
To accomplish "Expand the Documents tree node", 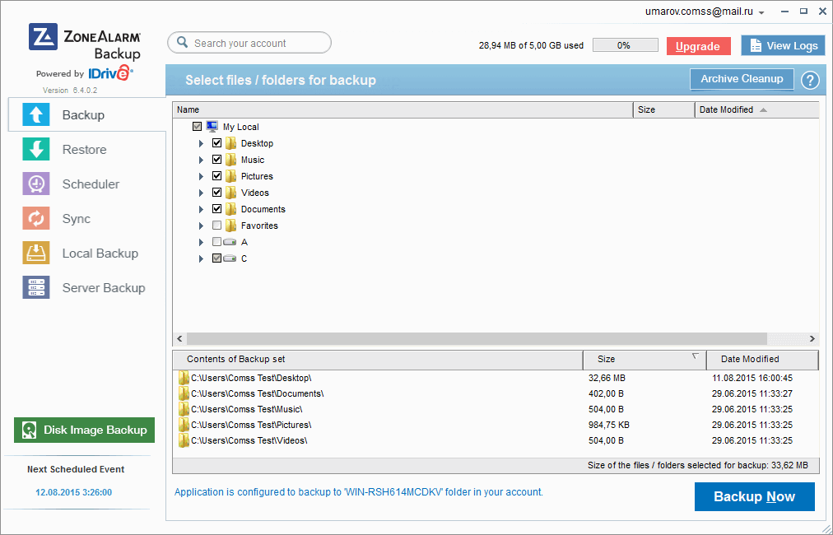I will point(202,209).
